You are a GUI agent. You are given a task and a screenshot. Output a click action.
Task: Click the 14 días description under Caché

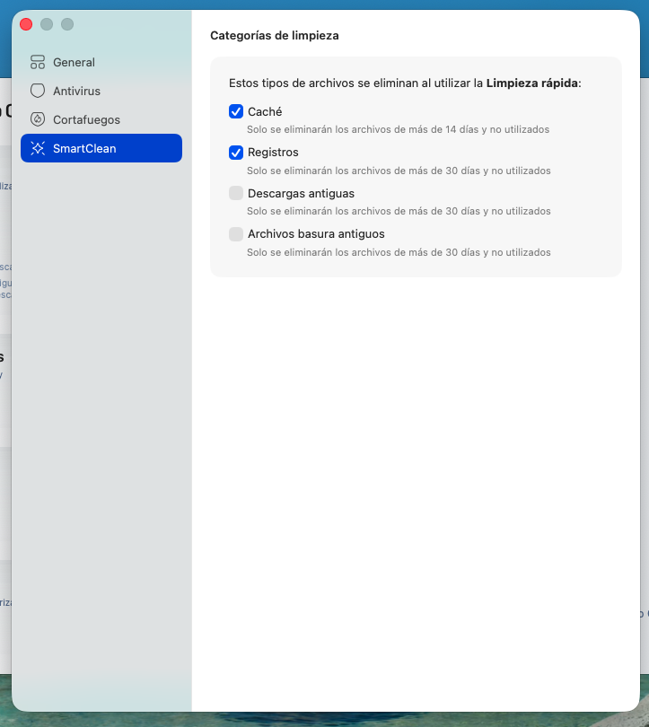(399, 129)
